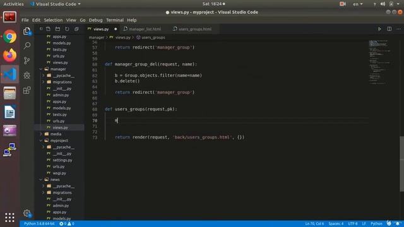Click the New File icon in explorer toolbar
404x227 pixels.
(x=48, y=29)
